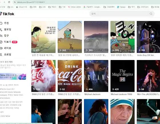
Task: Open the Astro Boy robot video thumbnail
Action: click(148, 37)
